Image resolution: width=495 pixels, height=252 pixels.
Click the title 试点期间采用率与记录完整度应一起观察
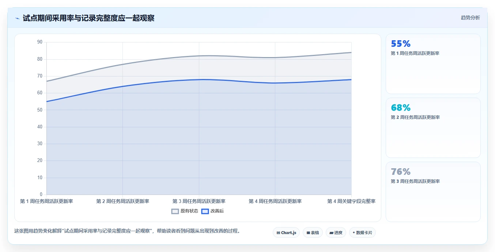pyautogui.click(x=88, y=18)
